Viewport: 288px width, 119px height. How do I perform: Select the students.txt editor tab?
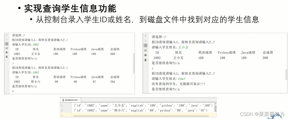point(71,100)
